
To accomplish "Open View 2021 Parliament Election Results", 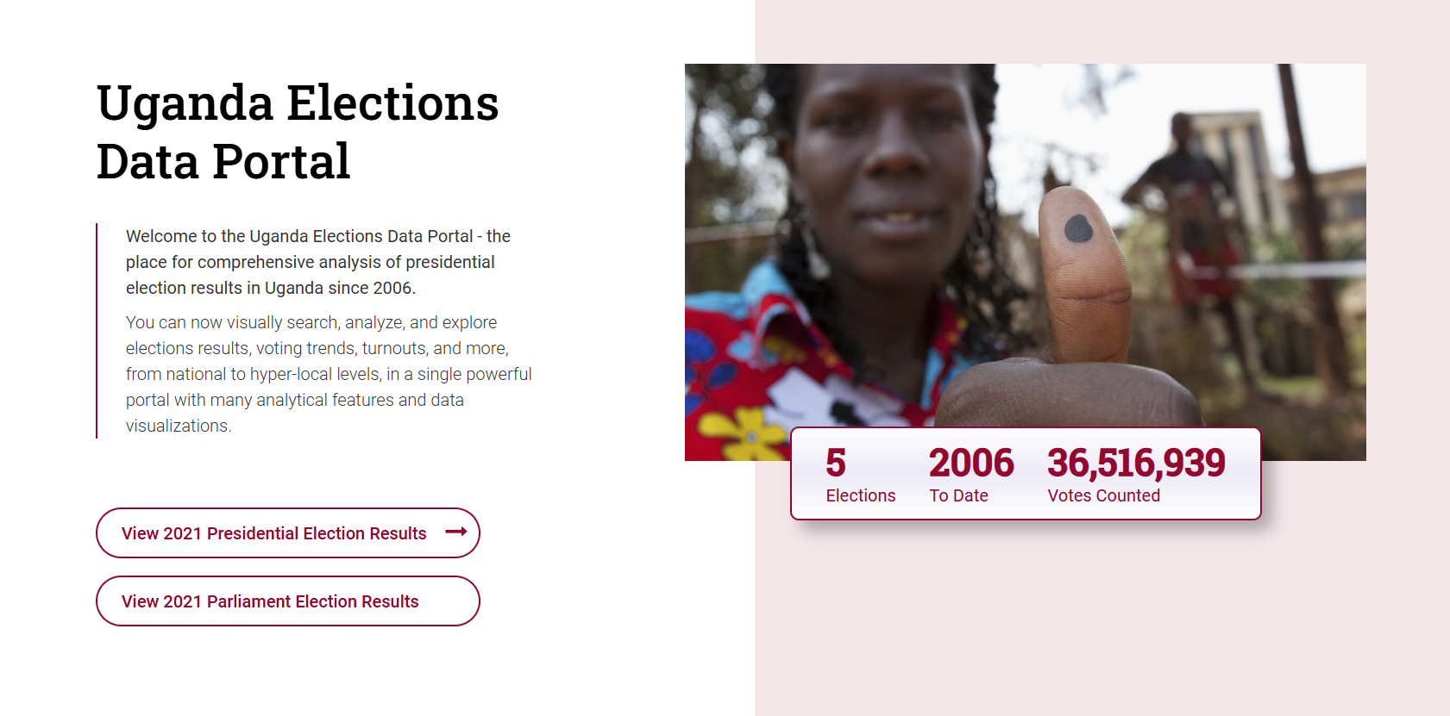I will point(270,601).
